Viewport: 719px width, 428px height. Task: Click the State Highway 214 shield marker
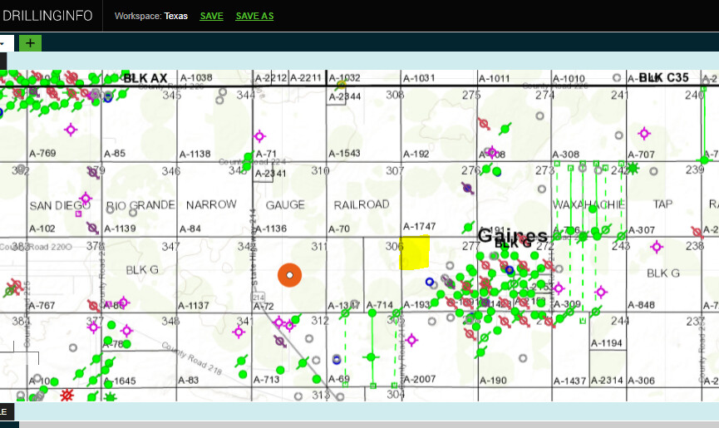pos(259,298)
